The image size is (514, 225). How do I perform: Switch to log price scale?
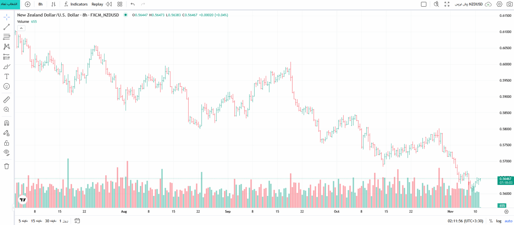[x=499, y=221]
